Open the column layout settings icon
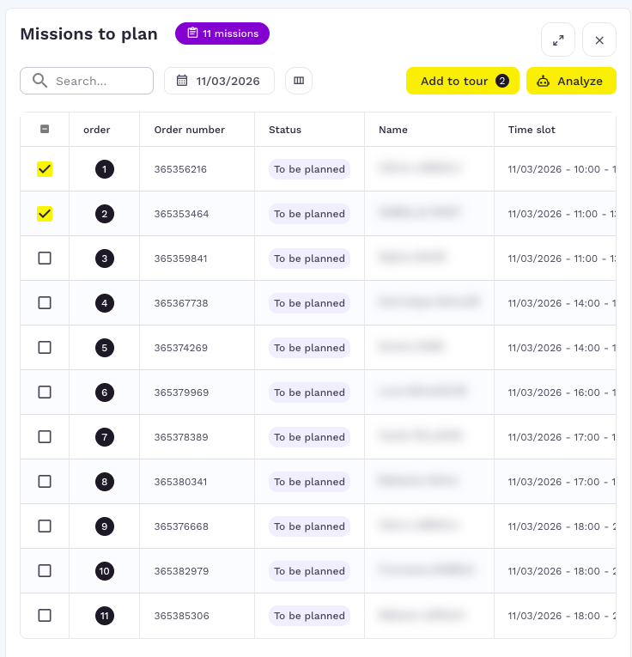Screen dimensions: 632x657 tap(299, 81)
